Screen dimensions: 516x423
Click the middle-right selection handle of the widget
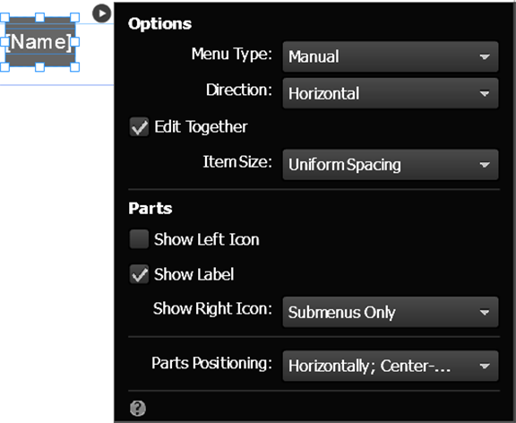click(74, 42)
